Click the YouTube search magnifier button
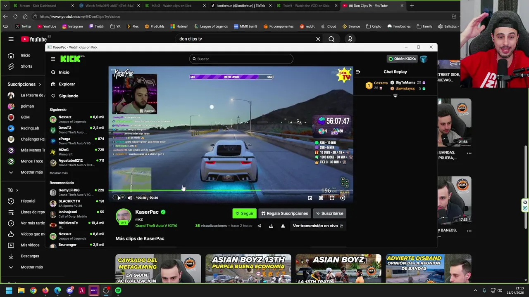 coord(331,39)
